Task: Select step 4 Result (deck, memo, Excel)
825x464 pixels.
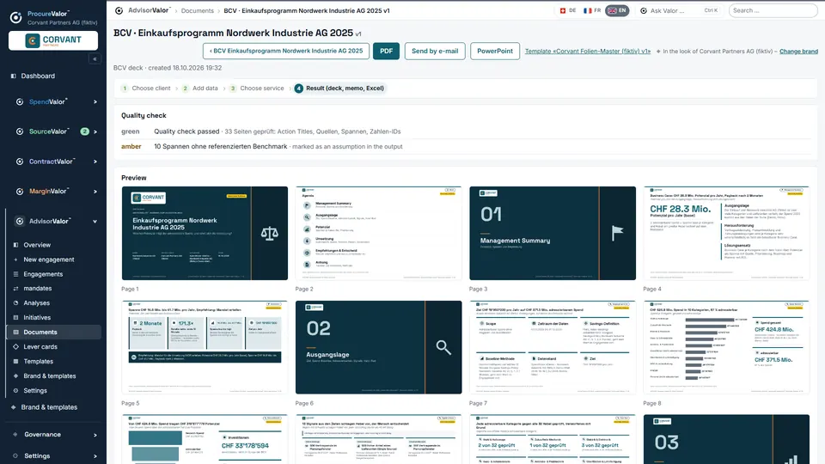Action: click(x=339, y=89)
